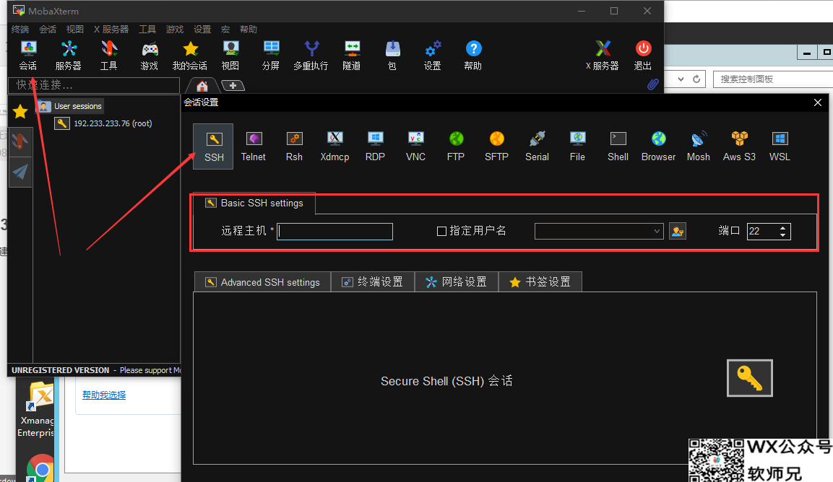Pick the RDP session type
This screenshot has height=482, width=833.
click(x=375, y=146)
